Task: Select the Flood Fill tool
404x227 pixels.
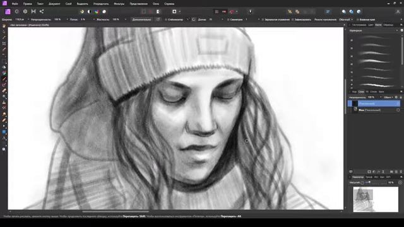Action: point(4,67)
